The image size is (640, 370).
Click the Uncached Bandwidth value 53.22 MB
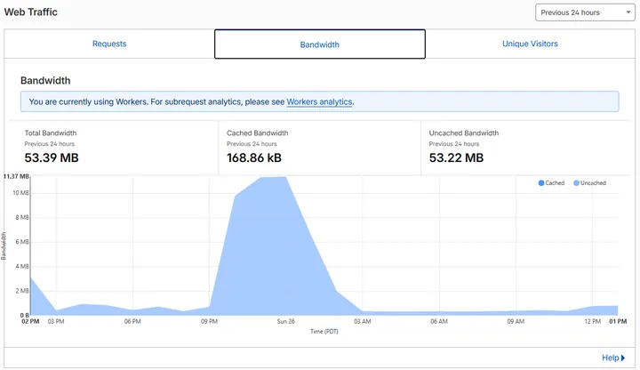(x=456, y=157)
